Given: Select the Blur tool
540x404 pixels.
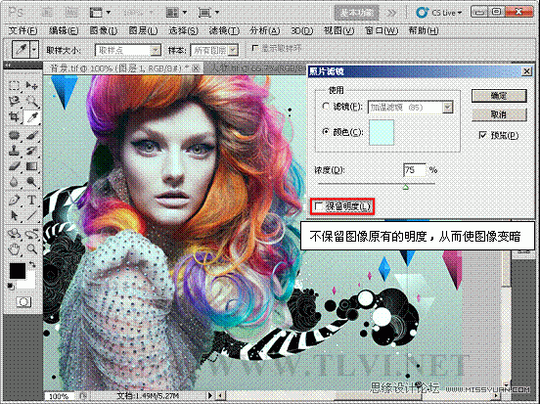Looking at the screenshot, I should pyautogui.click(x=14, y=182).
